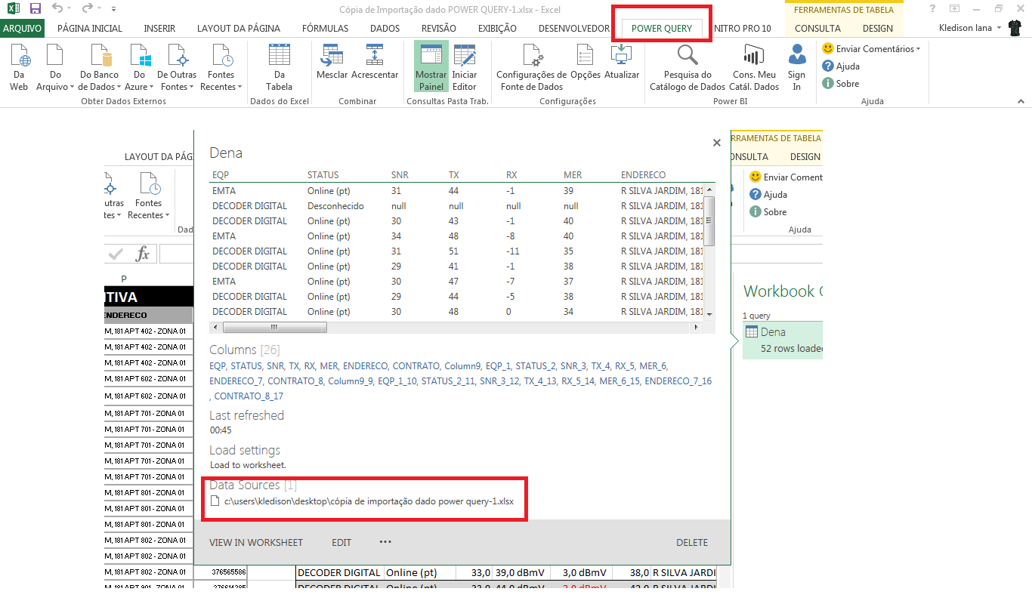Image resolution: width=1032 pixels, height=604 pixels.
Task: Switch to NITRO PRO 10 tab
Action: pyautogui.click(x=743, y=28)
